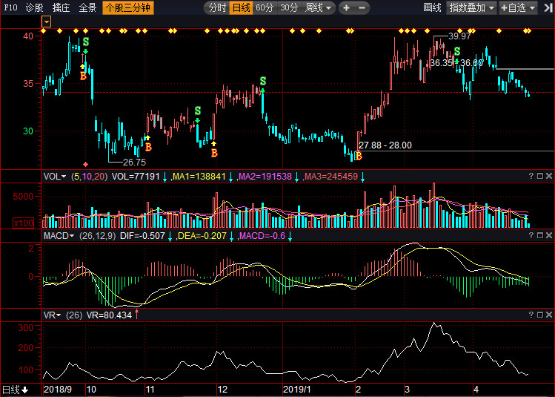
Task: Open the 诊股 menu item
Action: coord(34,7)
